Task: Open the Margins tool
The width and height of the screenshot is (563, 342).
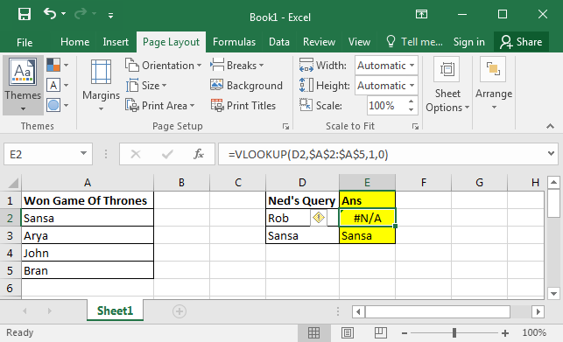Action: tap(101, 85)
